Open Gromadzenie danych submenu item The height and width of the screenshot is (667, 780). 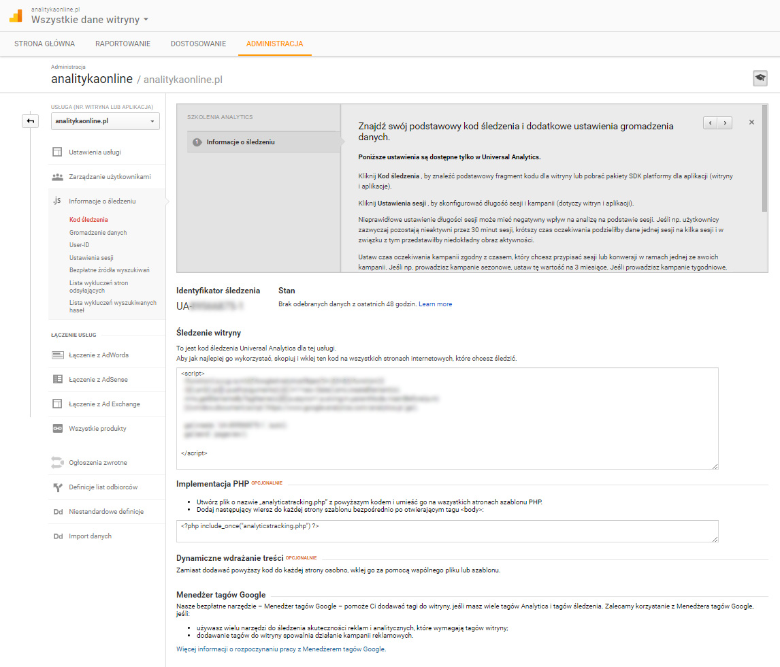coord(98,232)
